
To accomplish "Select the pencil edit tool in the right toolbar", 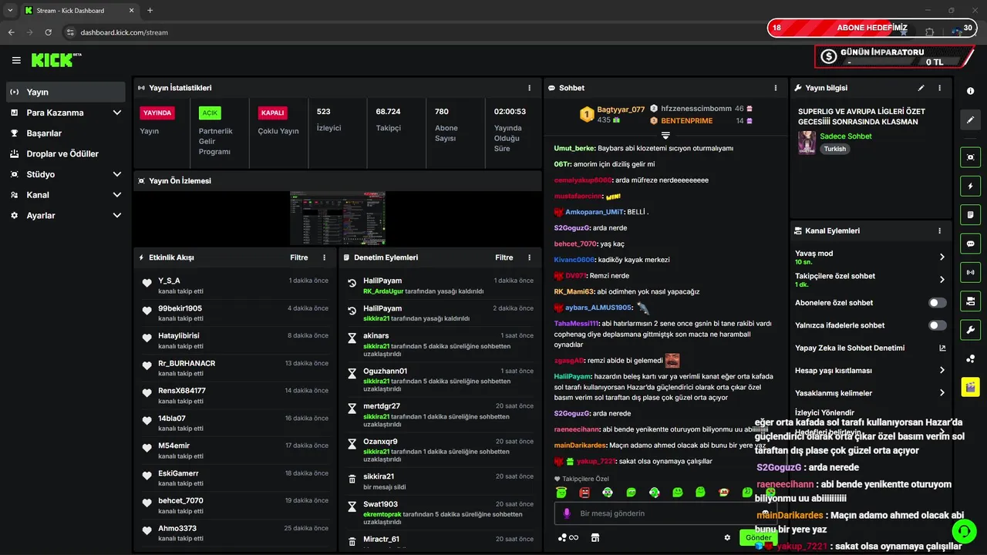I will coord(970,120).
